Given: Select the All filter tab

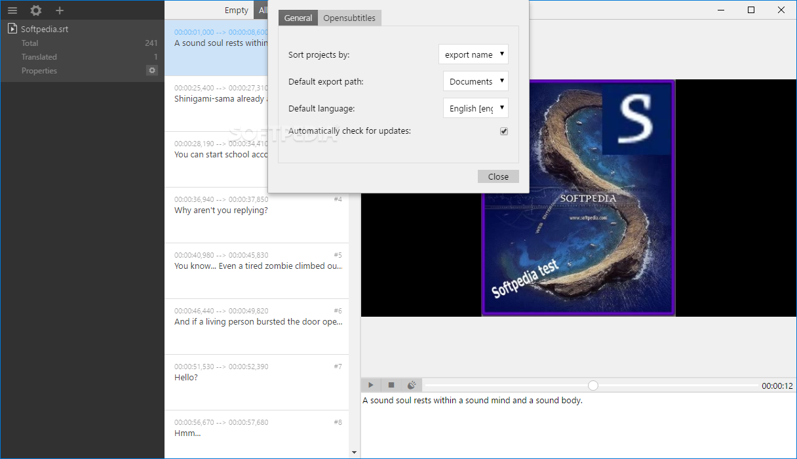Looking at the screenshot, I should (262, 10).
